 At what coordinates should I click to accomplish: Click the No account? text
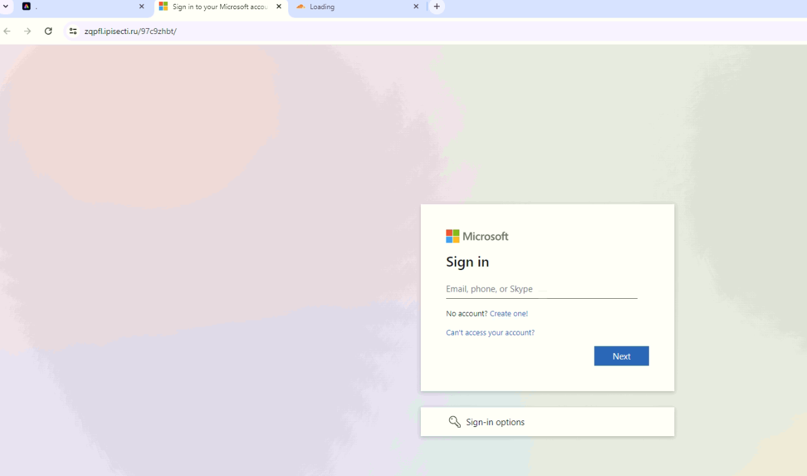point(467,313)
